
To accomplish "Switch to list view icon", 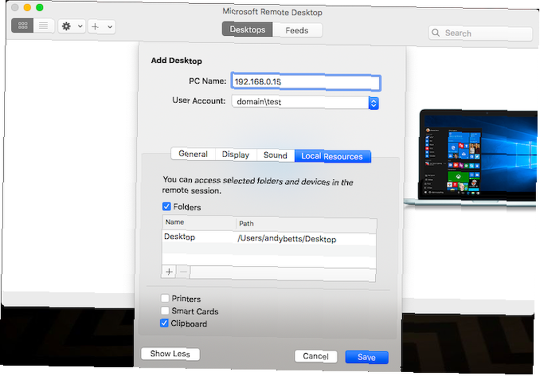I will click(43, 25).
